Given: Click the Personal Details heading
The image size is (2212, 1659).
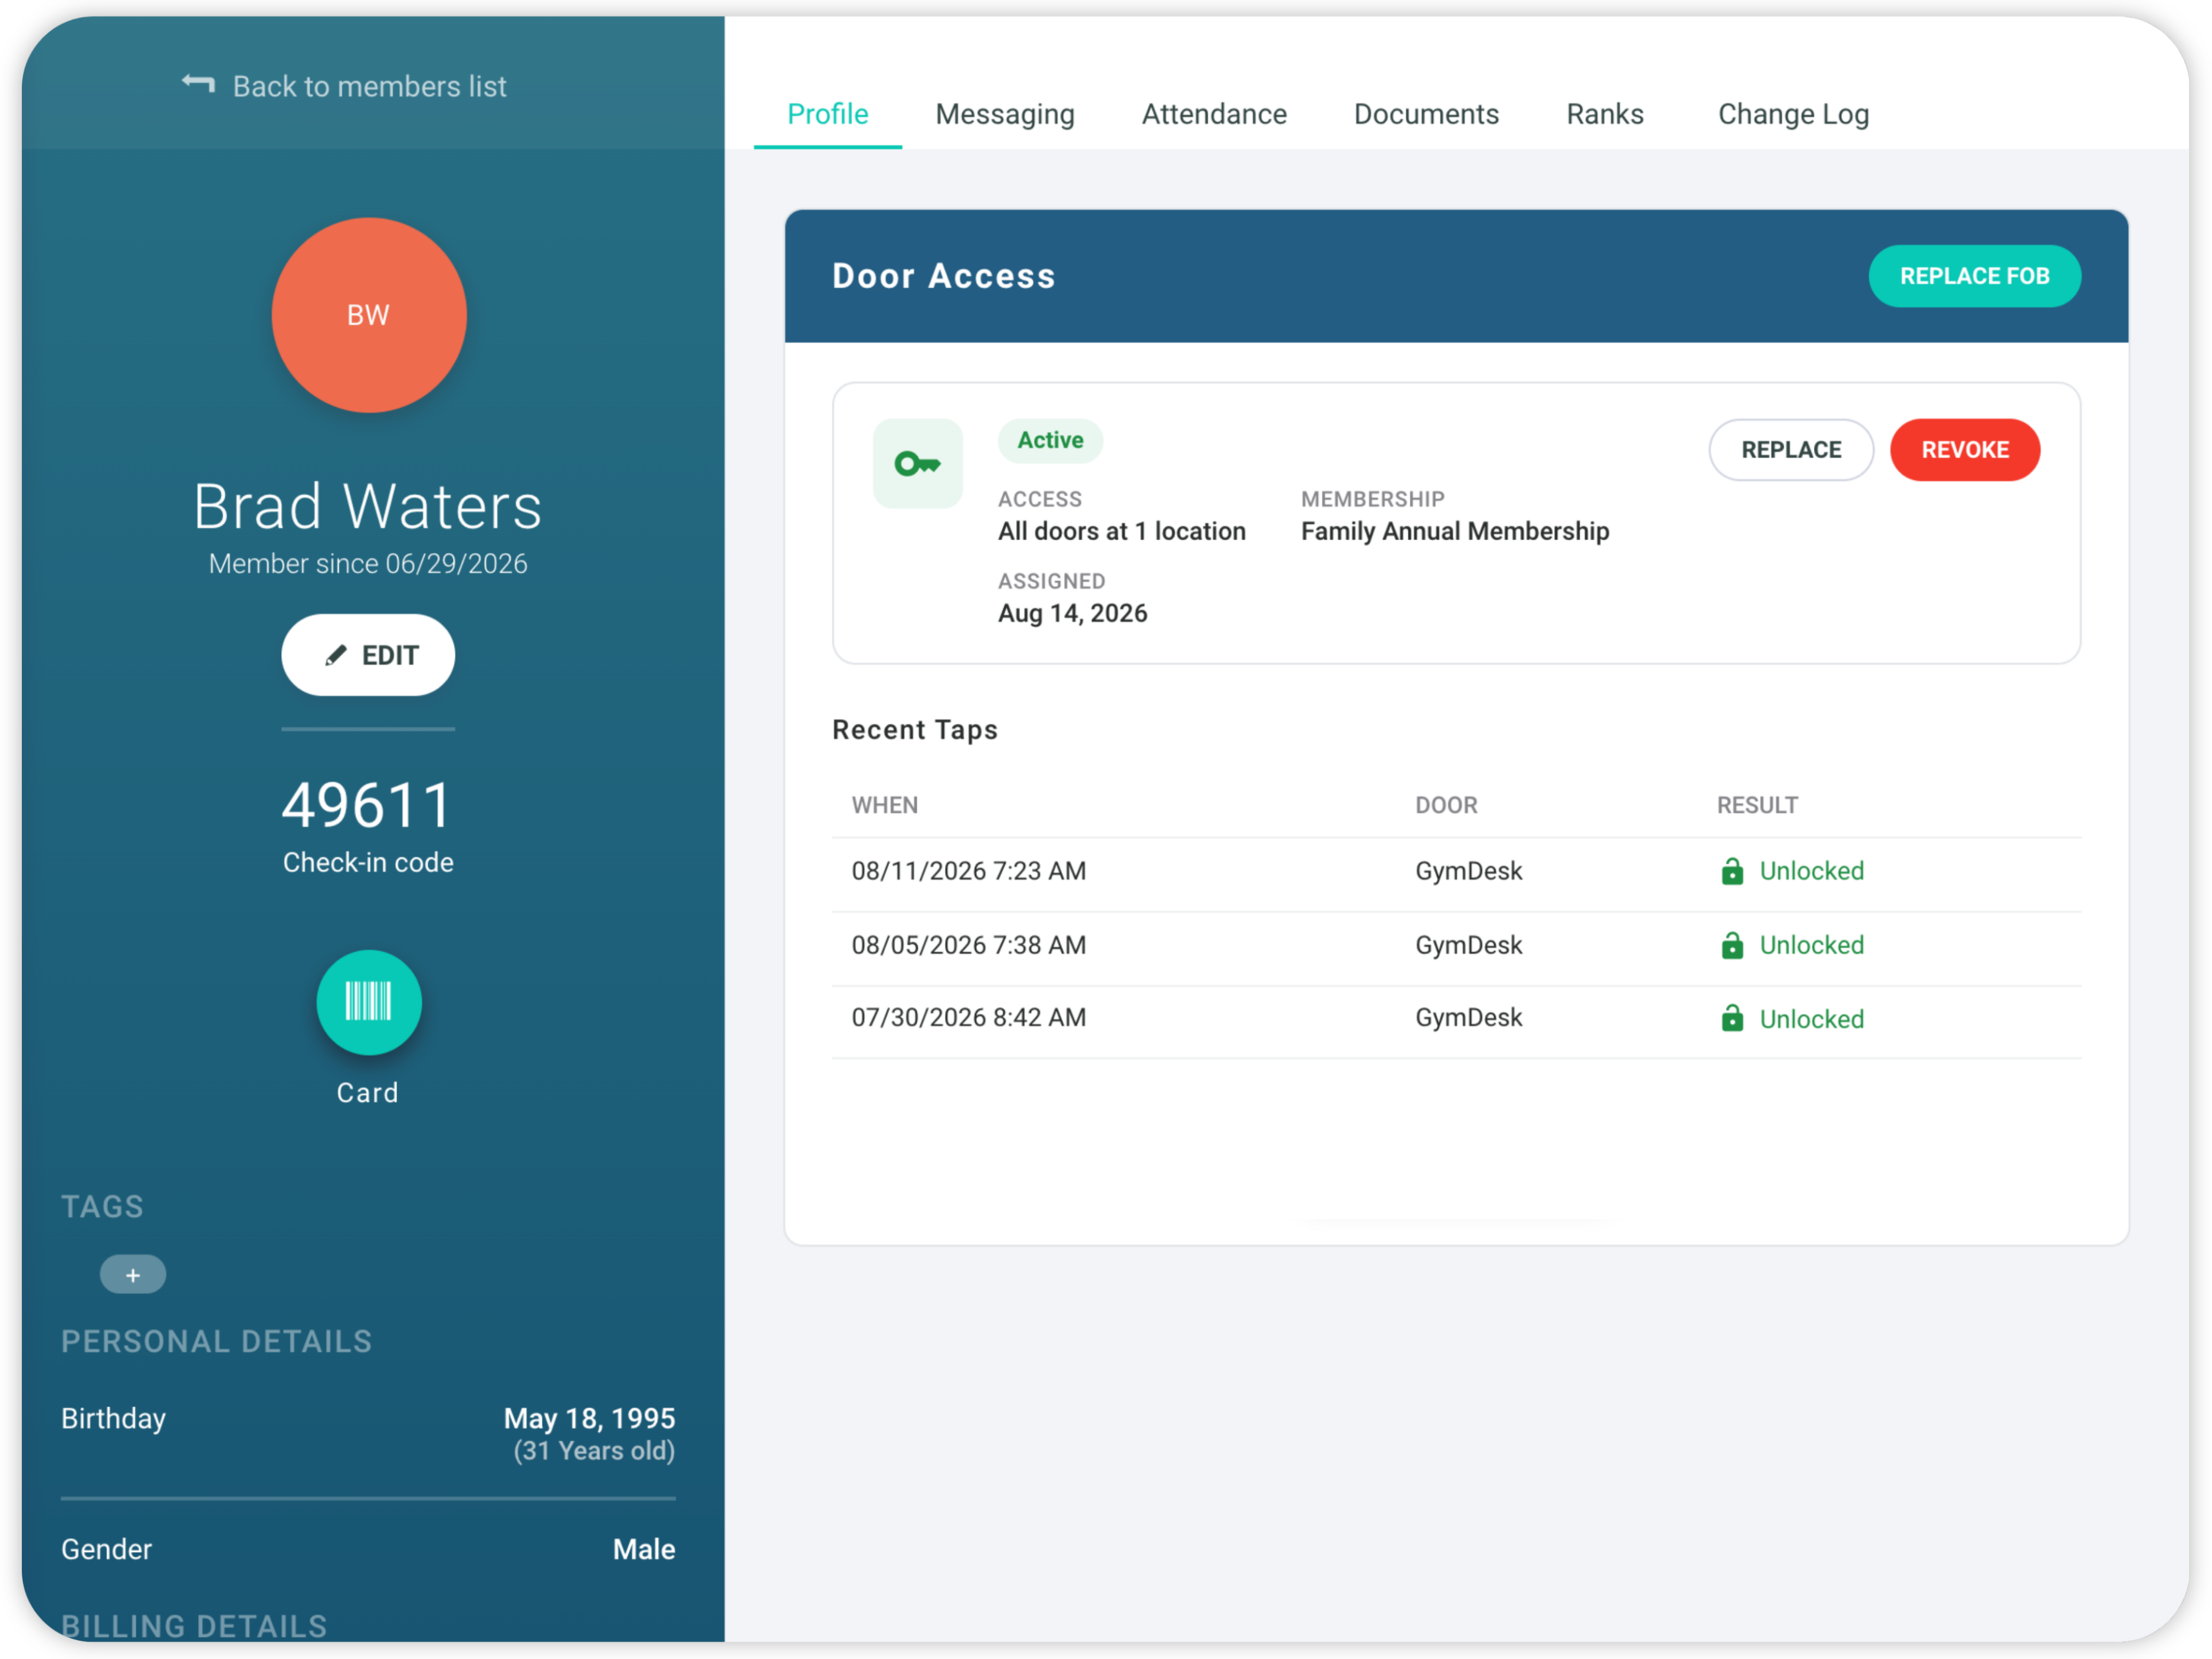Looking at the screenshot, I should coord(216,1341).
